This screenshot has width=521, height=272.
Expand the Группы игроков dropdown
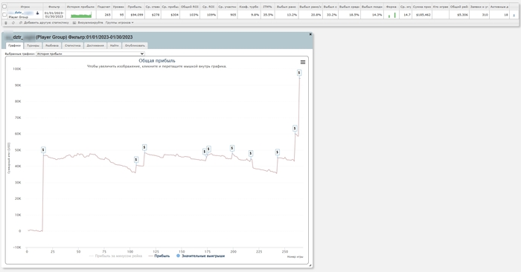pos(120,23)
